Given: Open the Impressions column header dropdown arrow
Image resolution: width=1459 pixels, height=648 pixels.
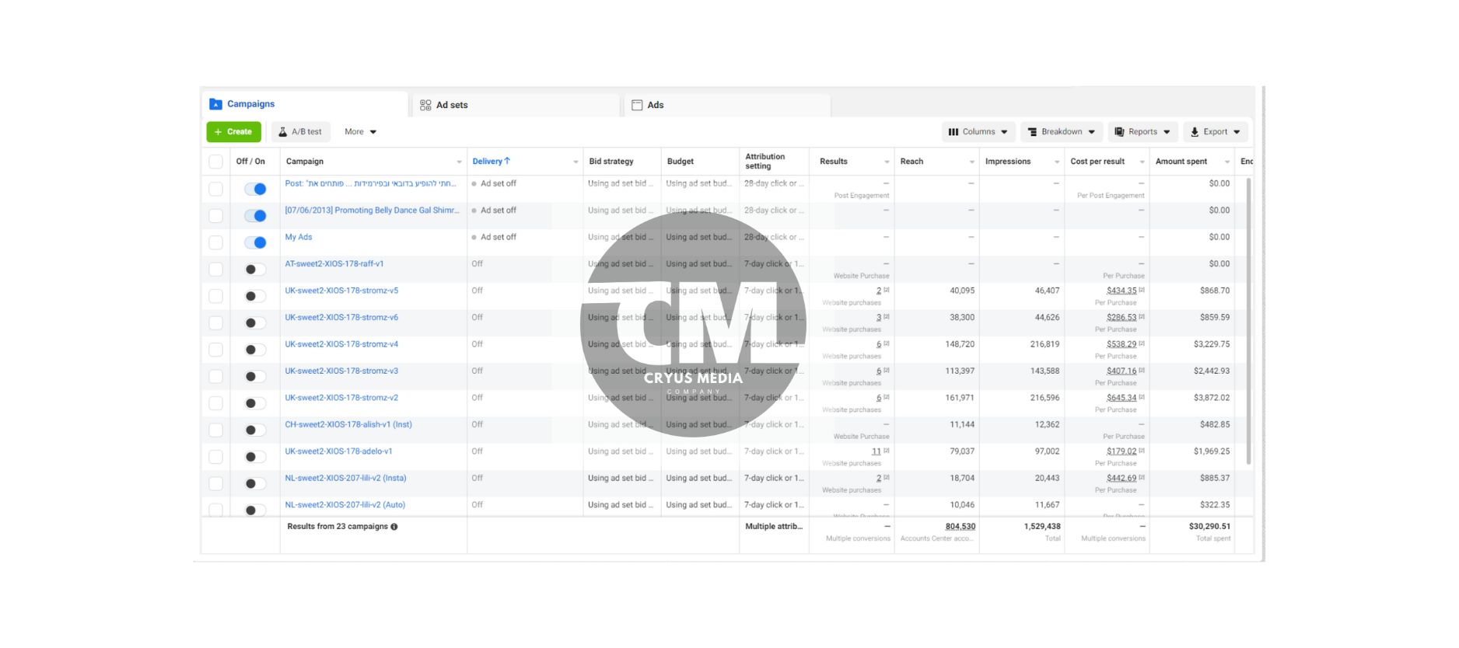Looking at the screenshot, I should pyautogui.click(x=1056, y=162).
